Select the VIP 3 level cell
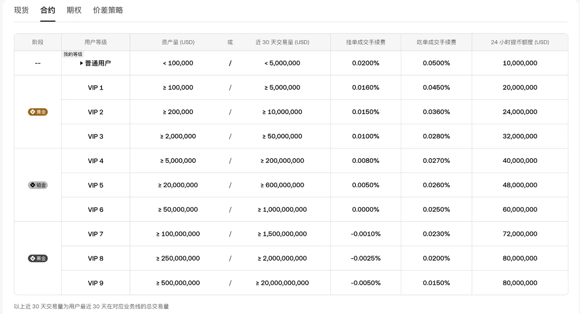Screen dimensions: 580x314 (96, 136)
